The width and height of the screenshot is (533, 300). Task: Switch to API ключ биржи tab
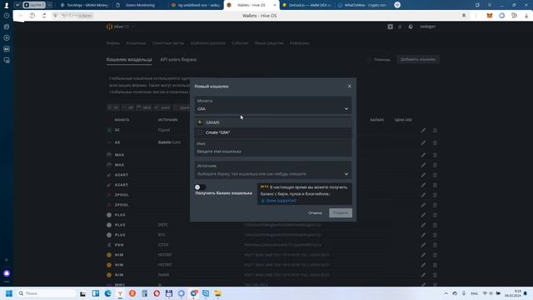pos(178,59)
